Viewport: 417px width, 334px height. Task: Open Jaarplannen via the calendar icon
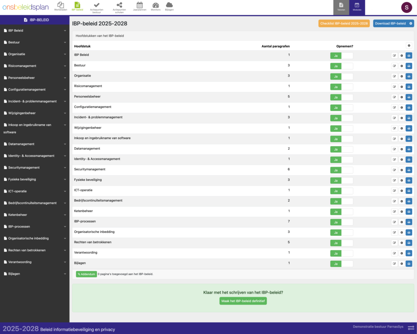coord(140,6)
